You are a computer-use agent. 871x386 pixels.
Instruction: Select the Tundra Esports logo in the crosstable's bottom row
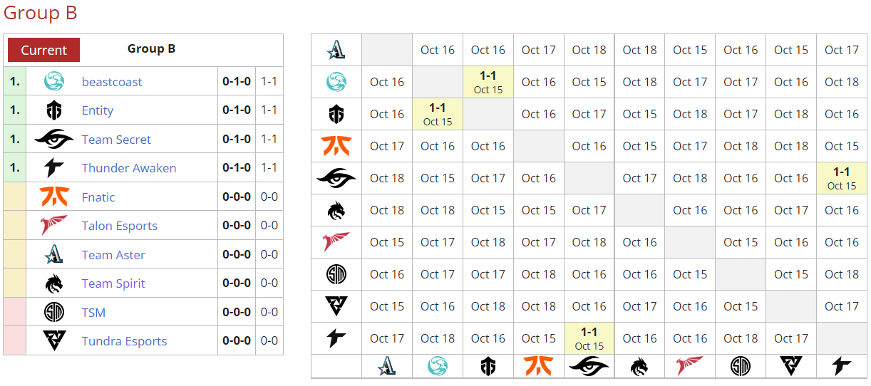[x=791, y=366]
